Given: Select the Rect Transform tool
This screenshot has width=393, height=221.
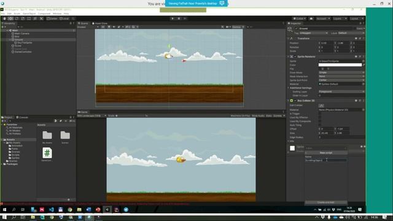Looking at the screenshot, I should [29, 18].
